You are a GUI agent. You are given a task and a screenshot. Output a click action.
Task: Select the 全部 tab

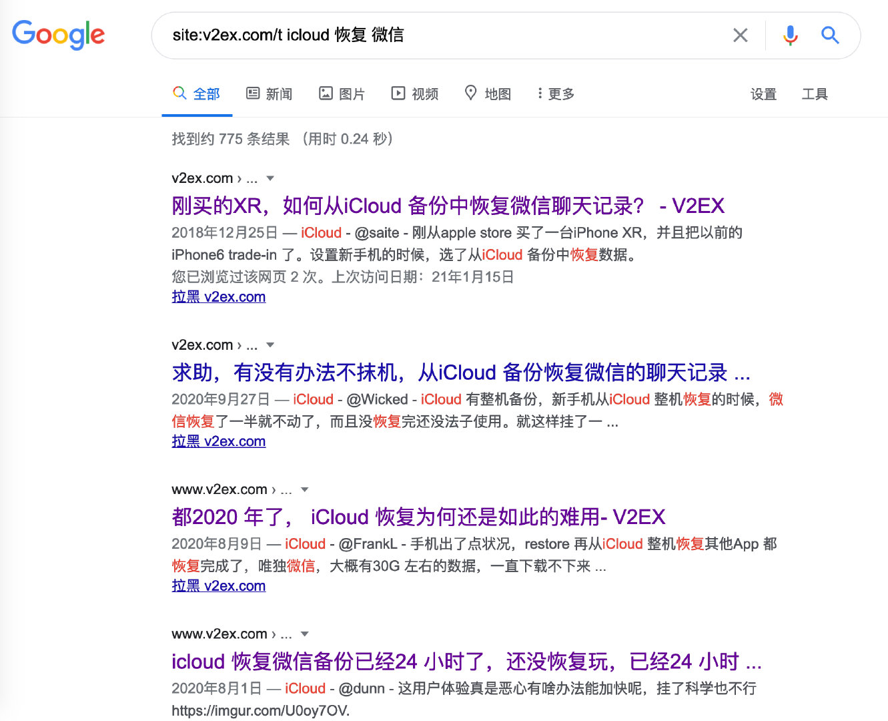pyautogui.click(x=197, y=94)
